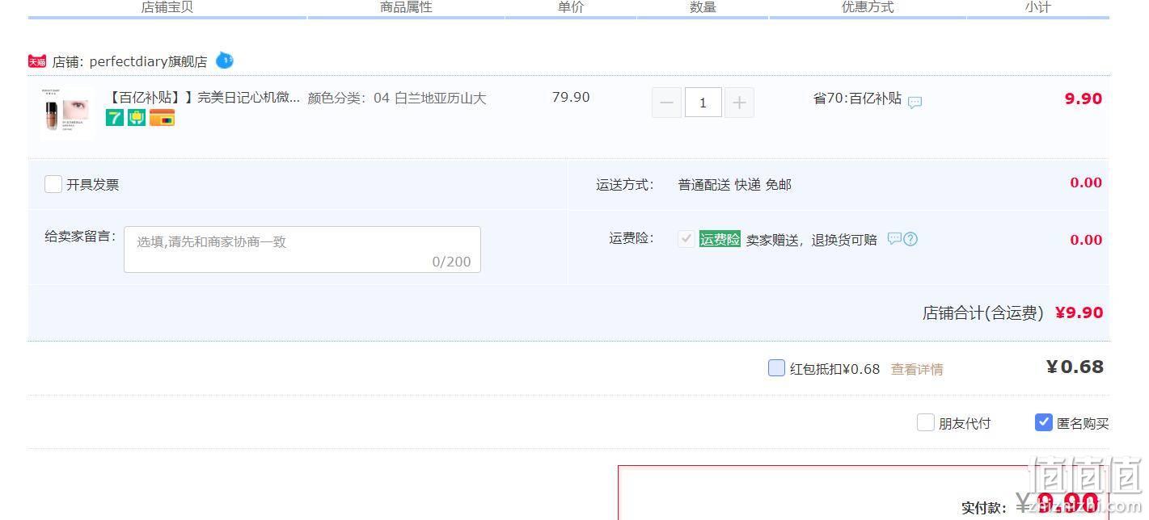Open the product title 【百亿补贴】完美日记心机微...
The width and height of the screenshot is (1149, 520).
pos(203,98)
